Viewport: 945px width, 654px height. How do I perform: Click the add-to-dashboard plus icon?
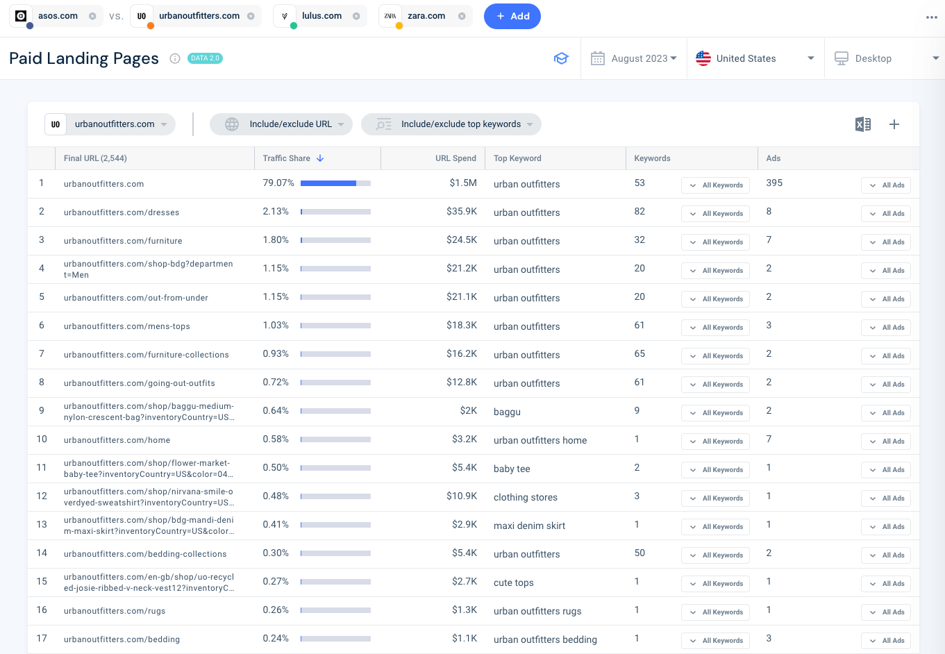894,124
